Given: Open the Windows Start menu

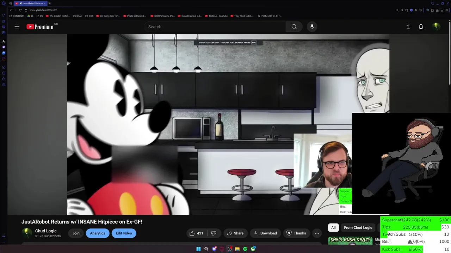Looking at the screenshot, I should (198, 249).
